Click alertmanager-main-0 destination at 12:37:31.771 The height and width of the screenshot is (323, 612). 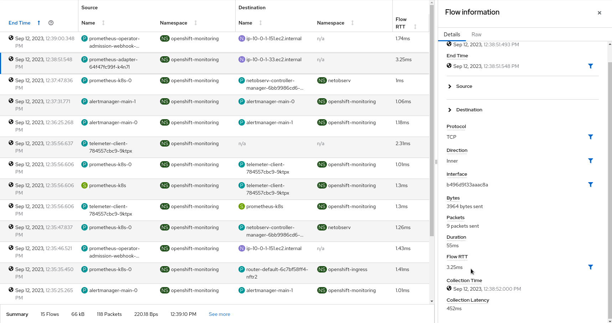click(x=270, y=101)
